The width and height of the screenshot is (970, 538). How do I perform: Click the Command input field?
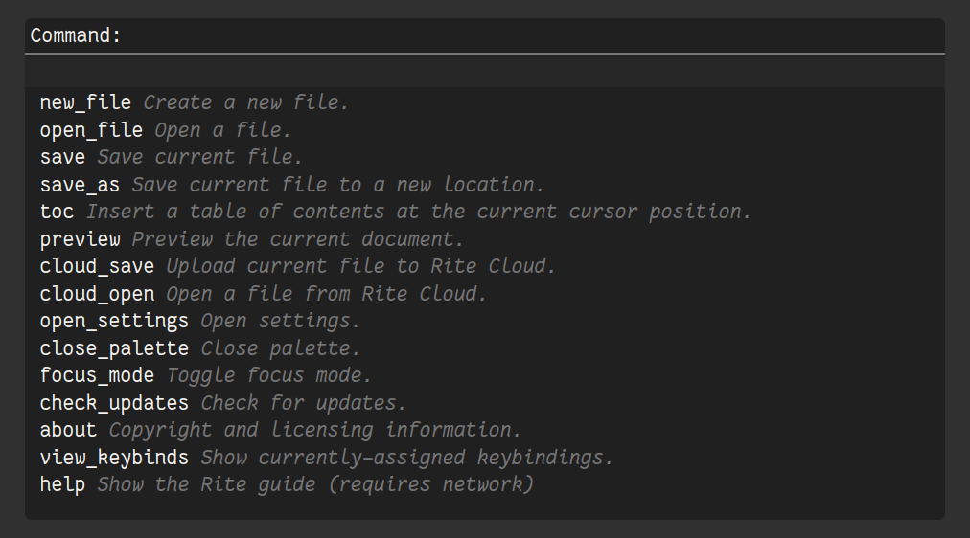click(484, 72)
